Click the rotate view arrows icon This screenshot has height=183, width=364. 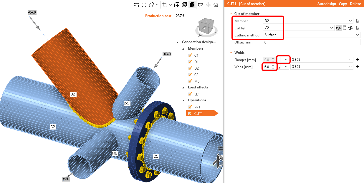click(x=152, y=5)
